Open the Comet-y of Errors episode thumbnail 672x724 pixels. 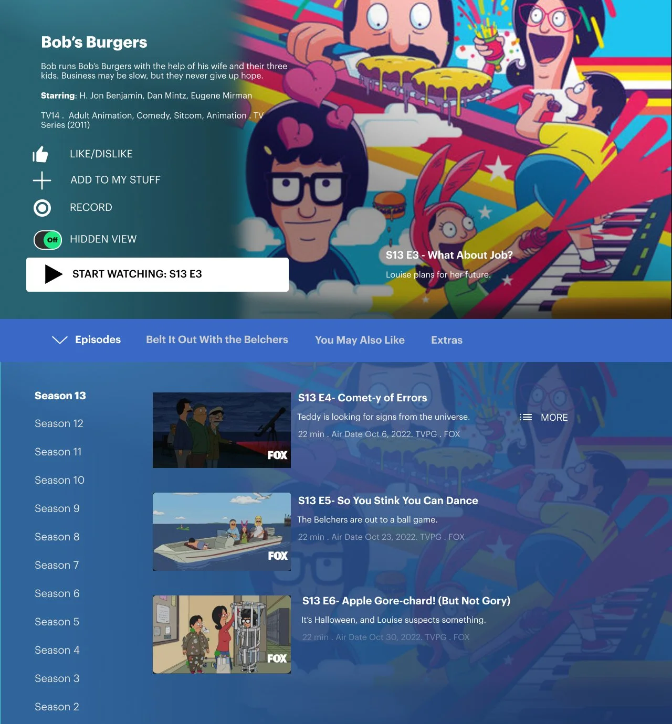[x=222, y=430]
